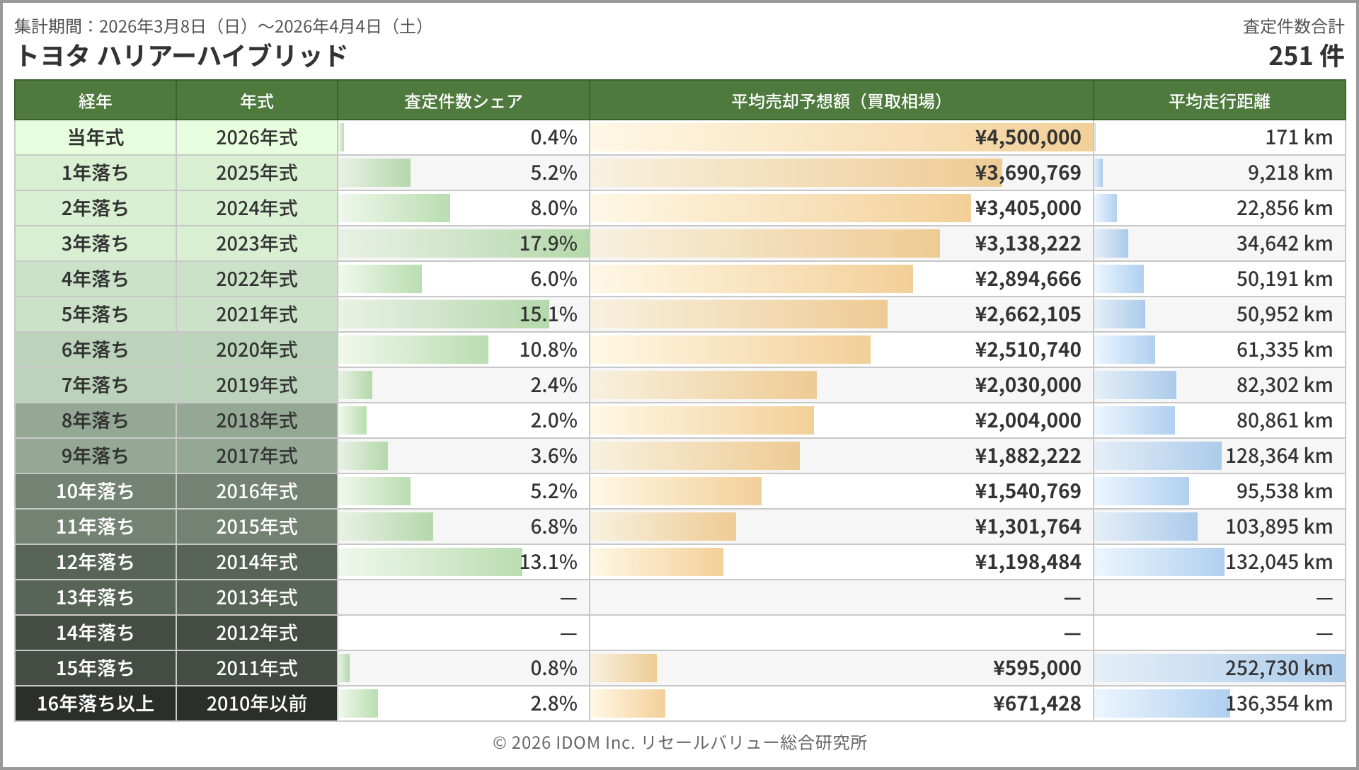Click the 251 件 total count

[x=1305, y=56]
